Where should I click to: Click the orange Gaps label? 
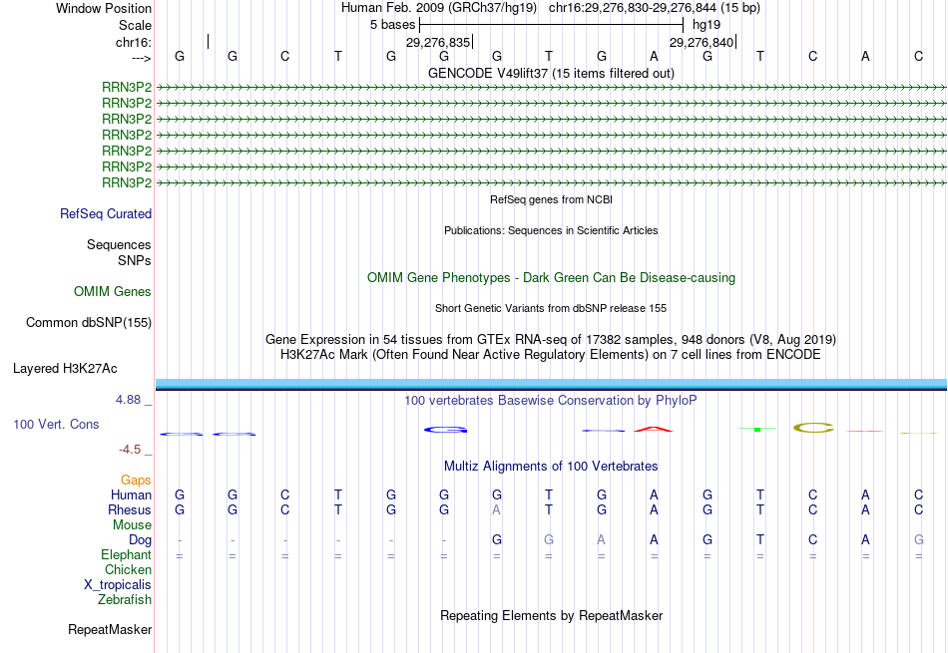pyautogui.click(x=136, y=481)
